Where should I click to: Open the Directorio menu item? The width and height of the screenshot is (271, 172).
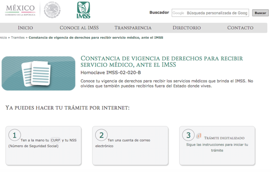(x=187, y=28)
